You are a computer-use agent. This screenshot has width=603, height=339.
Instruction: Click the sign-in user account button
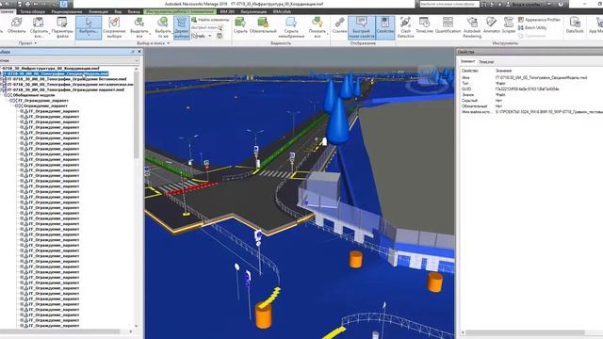[523, 4]
